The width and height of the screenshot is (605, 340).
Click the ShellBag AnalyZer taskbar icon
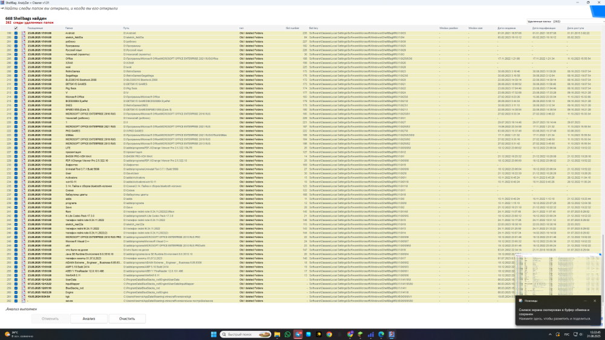coord(391,334)
